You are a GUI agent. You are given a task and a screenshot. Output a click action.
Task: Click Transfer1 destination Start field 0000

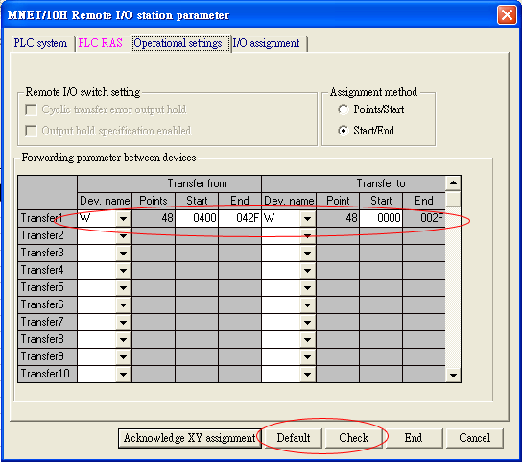(381, 218)
